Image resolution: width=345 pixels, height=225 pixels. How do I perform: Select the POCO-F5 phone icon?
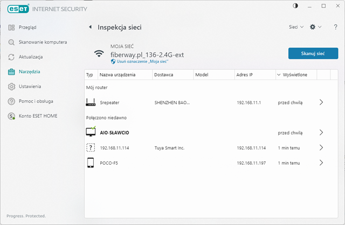pyautogui.click(x=91, y=163)
